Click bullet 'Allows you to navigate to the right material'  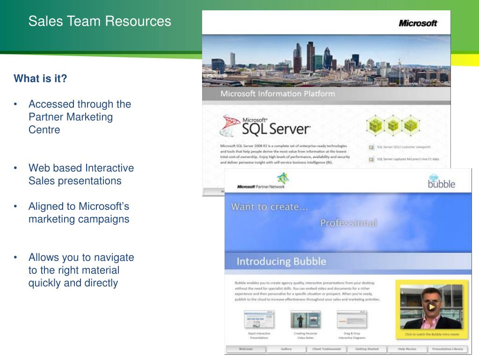(81, 270)
